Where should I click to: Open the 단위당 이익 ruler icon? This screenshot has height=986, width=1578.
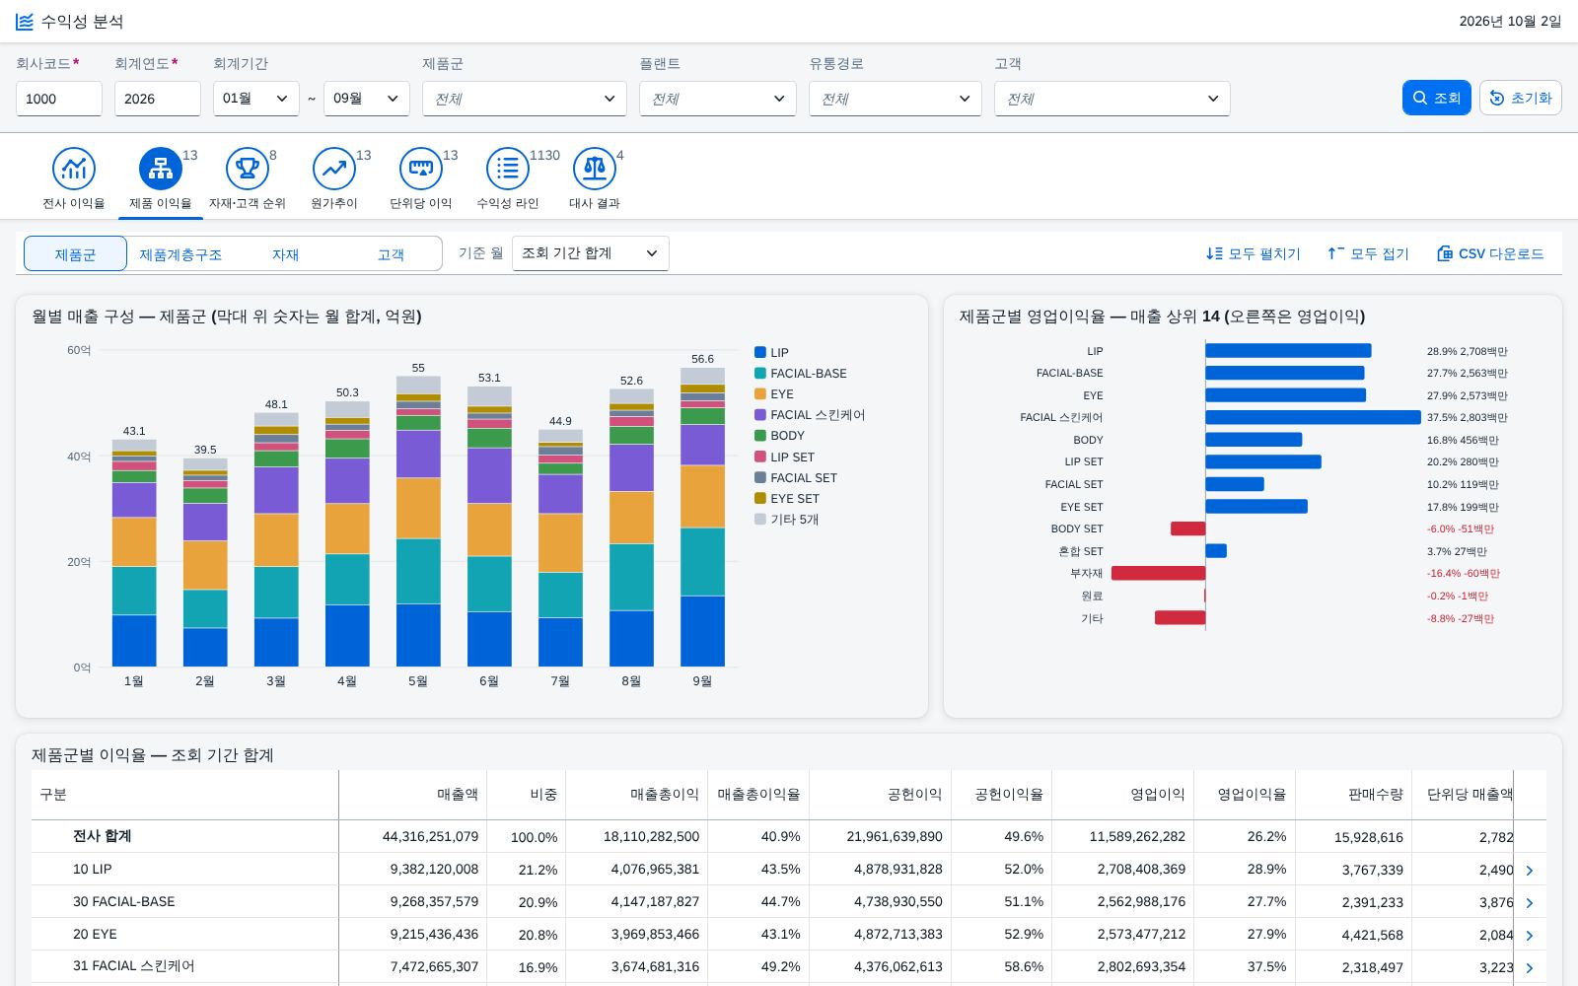click(x=421, y=169)
